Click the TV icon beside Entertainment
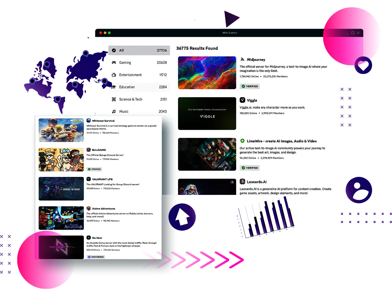The height and width of the screenshot is (294, 392). (114, 75)
